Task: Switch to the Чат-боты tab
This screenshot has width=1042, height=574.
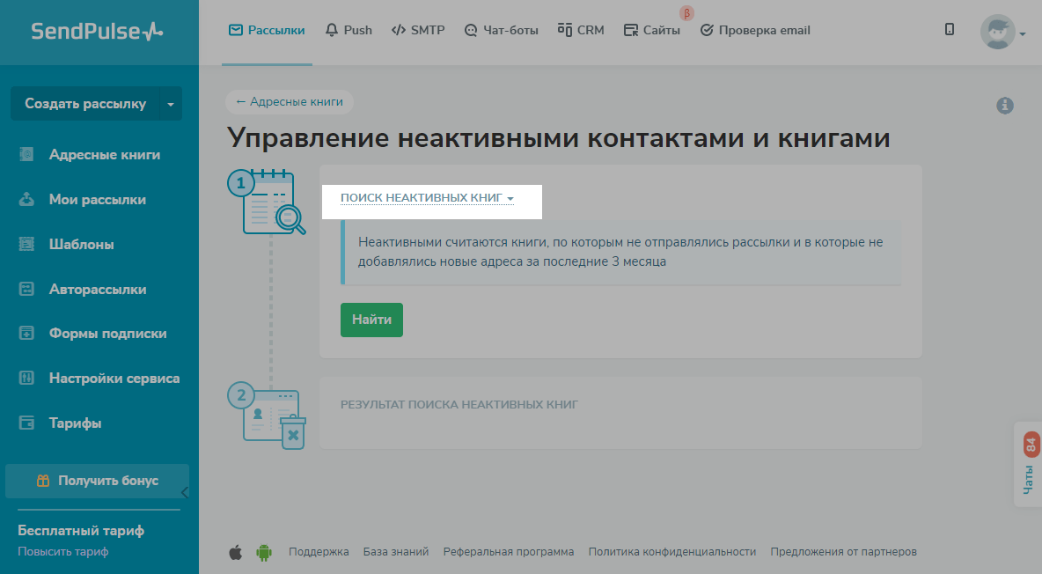Action: coord(501,30)
